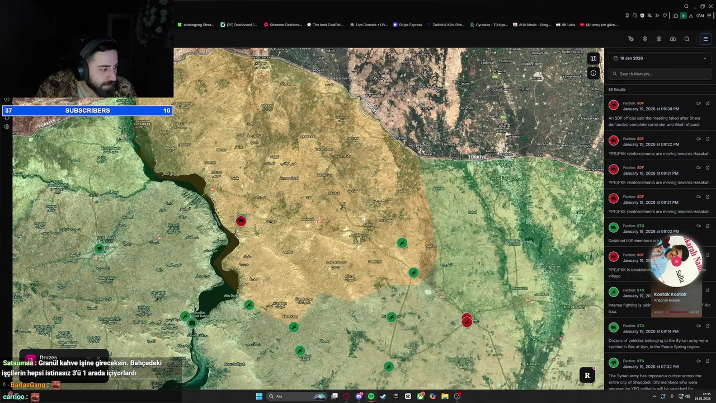Seek Kostak Kostak song progress bar
Image resolution: width=716 pixels, height=403 pixels.
pyautogui.click(x=676, y=312)
